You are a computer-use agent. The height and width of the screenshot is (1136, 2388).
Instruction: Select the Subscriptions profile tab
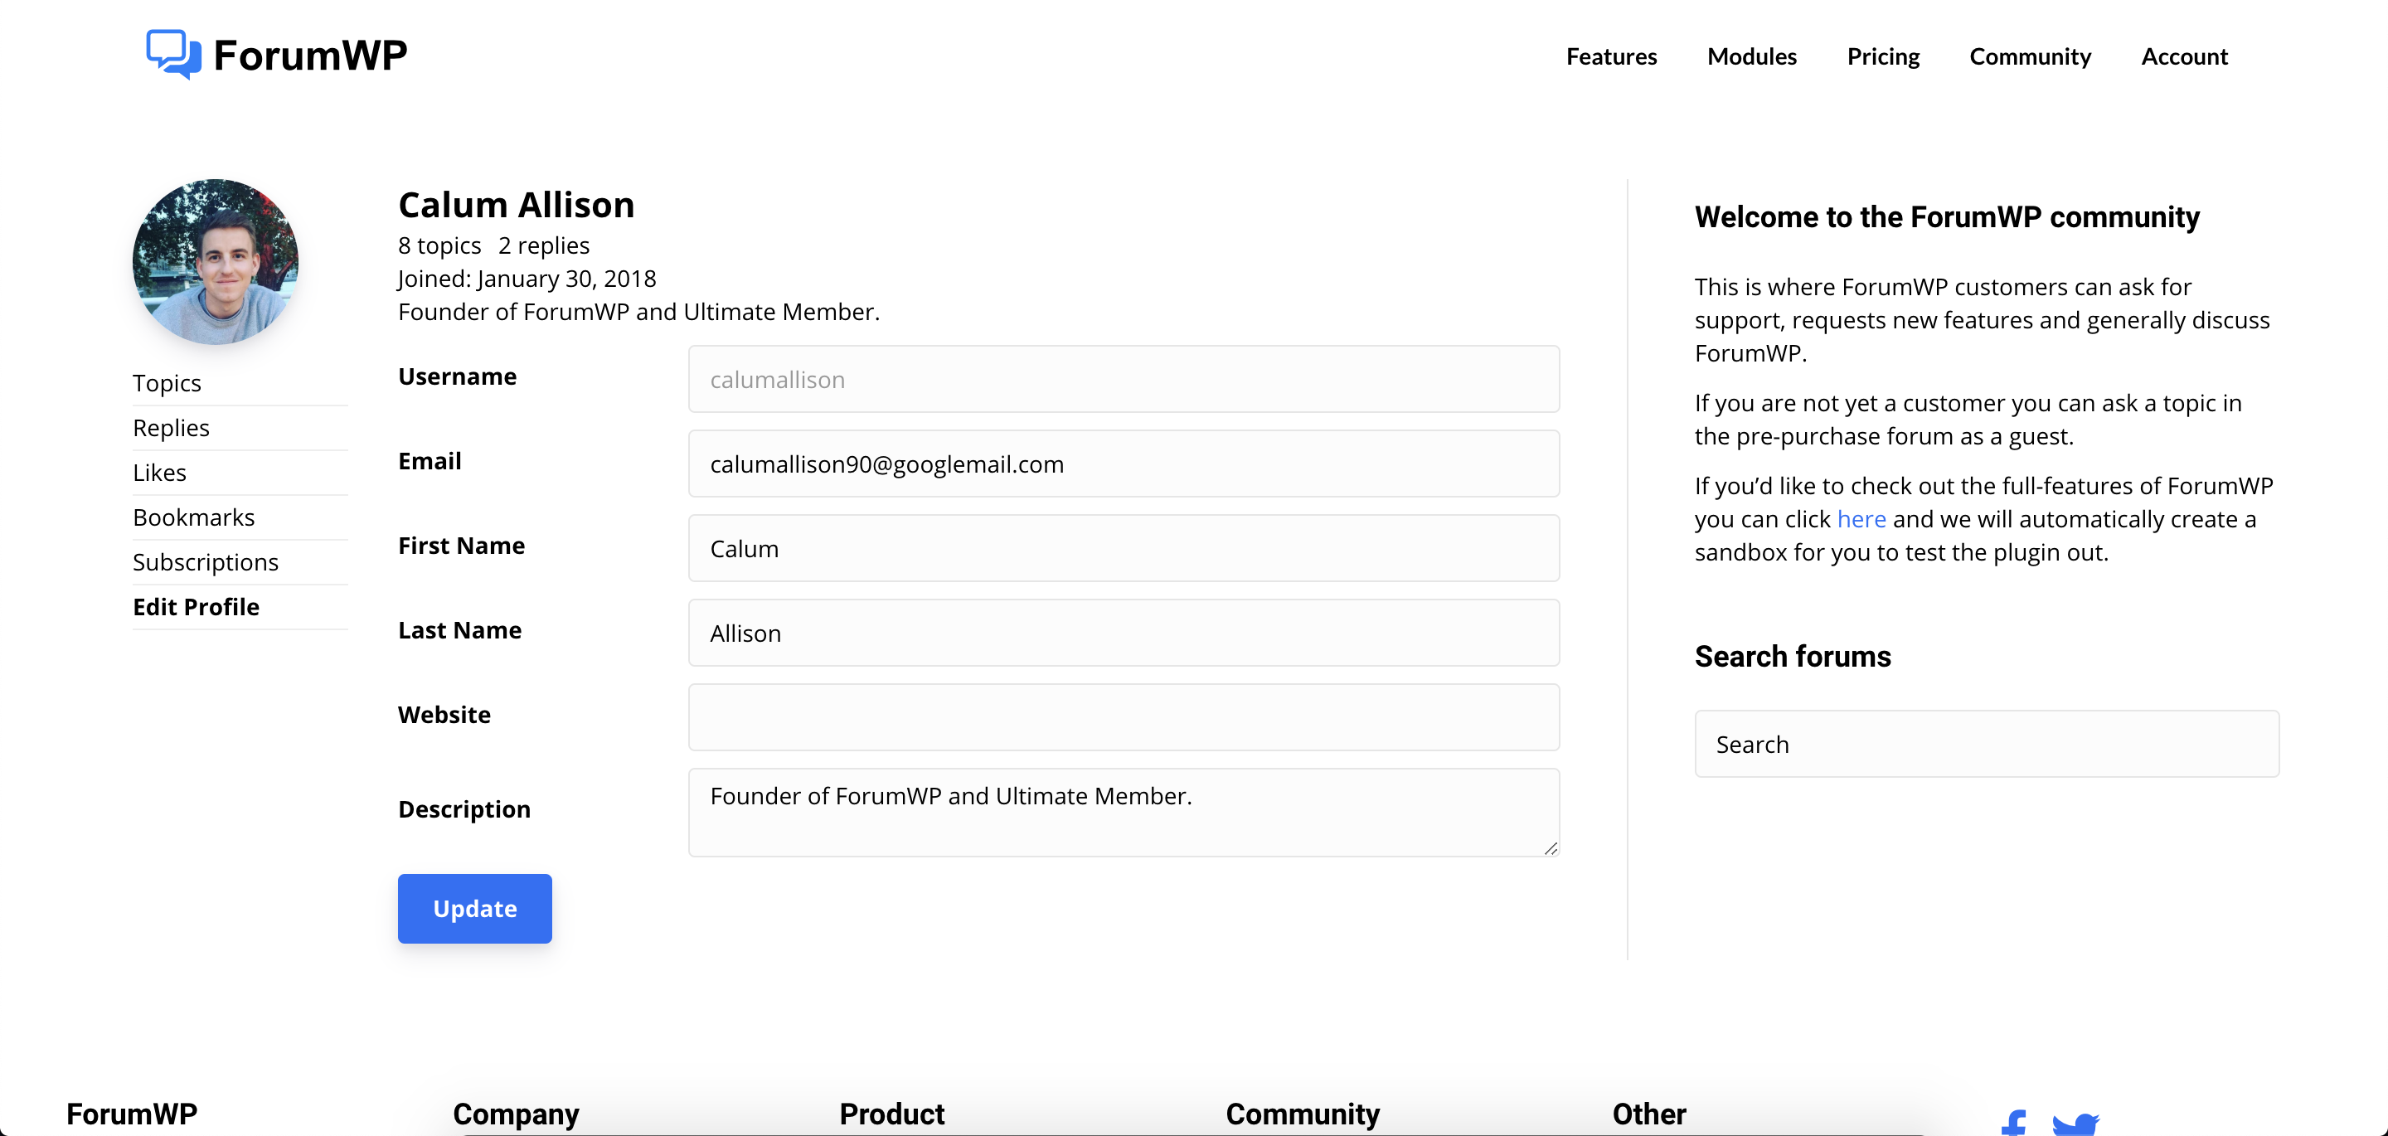click(205, 562)
